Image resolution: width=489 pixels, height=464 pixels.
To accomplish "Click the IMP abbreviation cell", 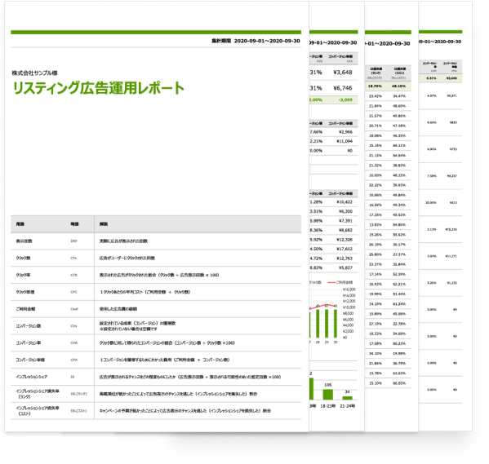I will pyautogui.click(x=73, y=241).
